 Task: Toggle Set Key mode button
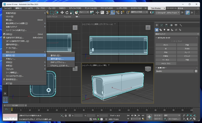158,119
